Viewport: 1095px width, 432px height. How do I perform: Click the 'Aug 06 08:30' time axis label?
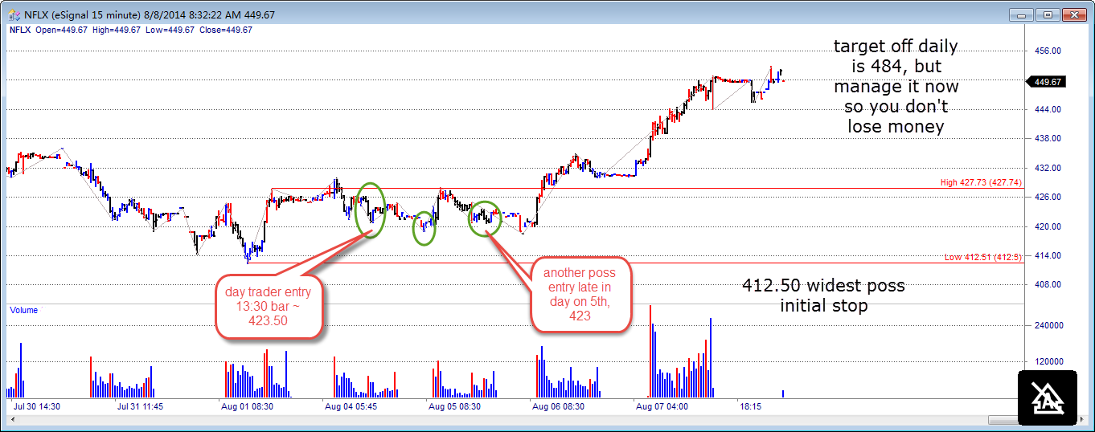(559, 407)
